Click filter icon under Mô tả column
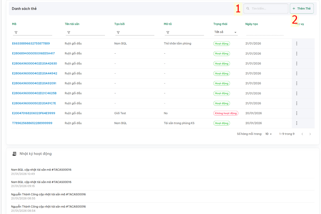This screenshot has width=321, height=214. point(168,32)
